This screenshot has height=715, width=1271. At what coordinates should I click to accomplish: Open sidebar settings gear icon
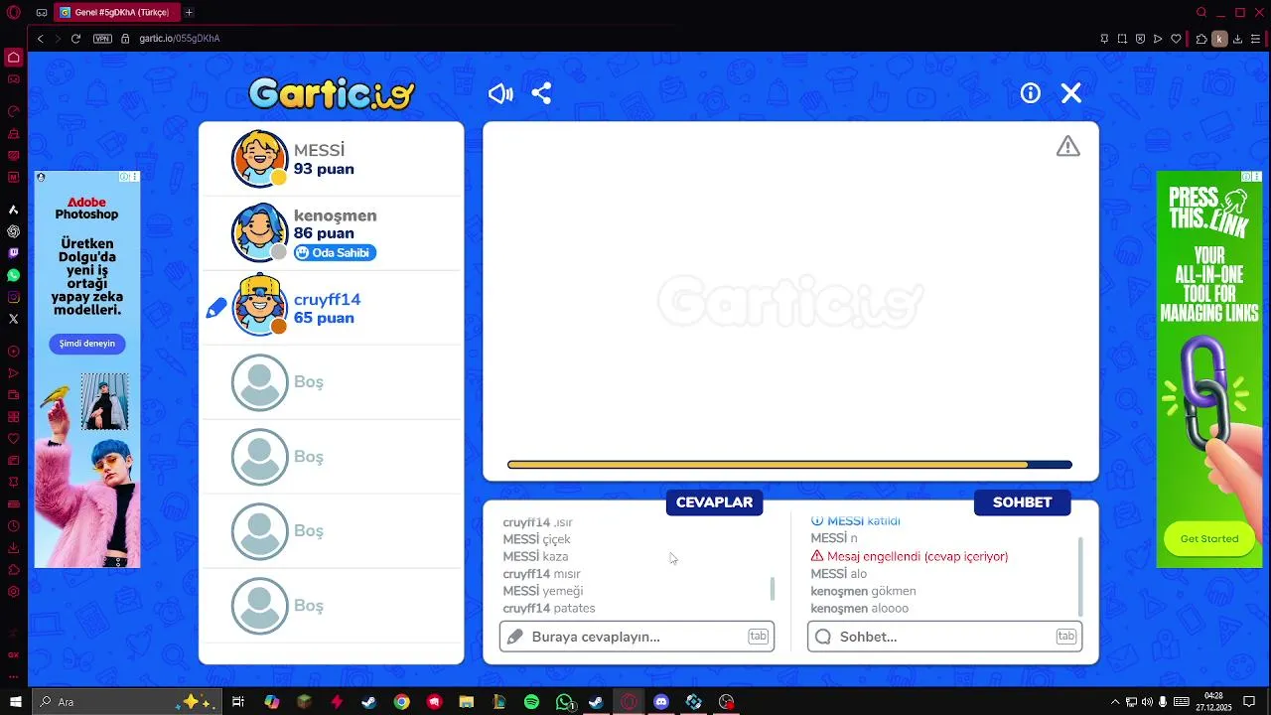pos(14,592)
